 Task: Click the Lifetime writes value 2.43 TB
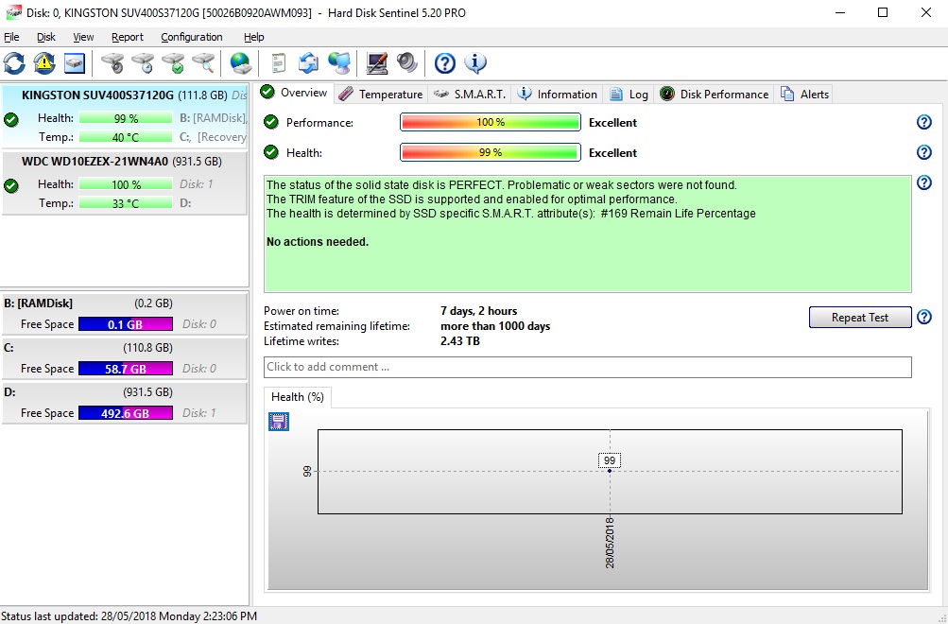[460, 341]
